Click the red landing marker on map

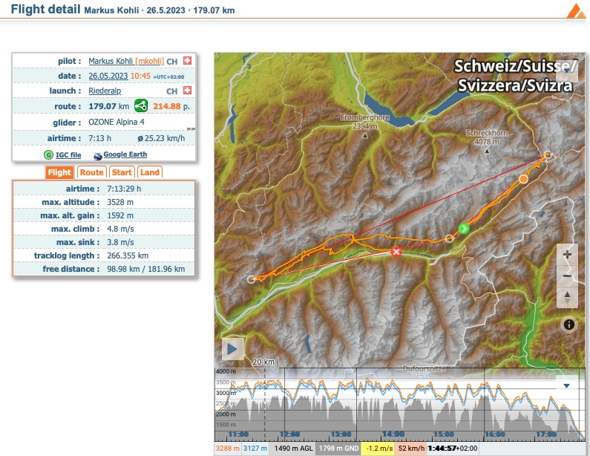tap(396, 253)
